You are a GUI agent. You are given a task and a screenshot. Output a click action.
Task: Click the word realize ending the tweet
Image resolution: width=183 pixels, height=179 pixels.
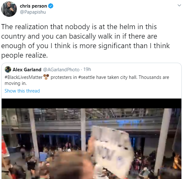click(37, 55)
